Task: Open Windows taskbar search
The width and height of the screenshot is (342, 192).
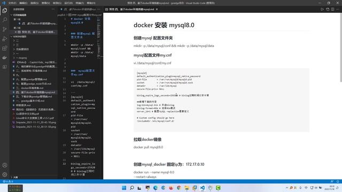Action: 132,188
